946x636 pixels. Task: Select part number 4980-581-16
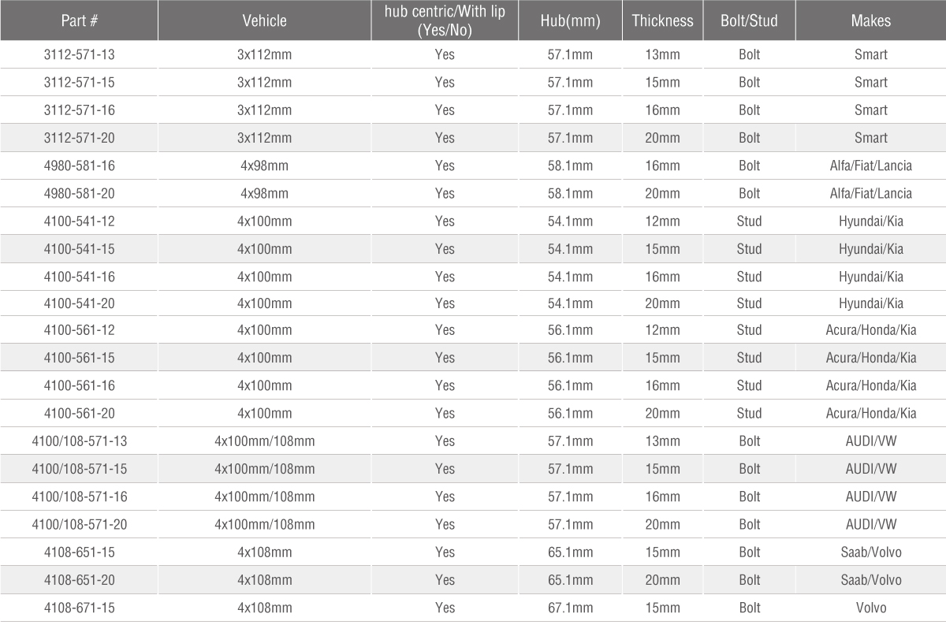79,166
